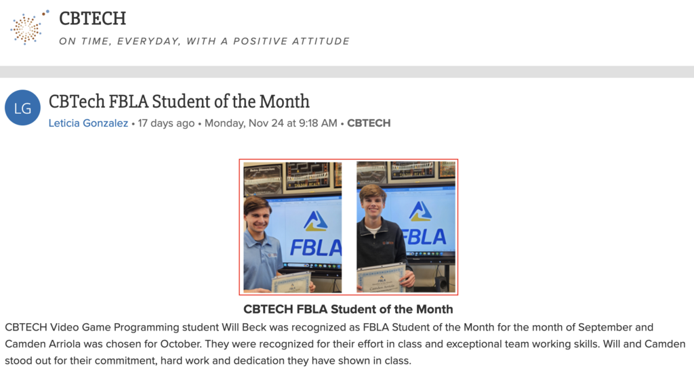
Task: Open Leticia Gonzalez author profile link
Action: pos(88,123)
